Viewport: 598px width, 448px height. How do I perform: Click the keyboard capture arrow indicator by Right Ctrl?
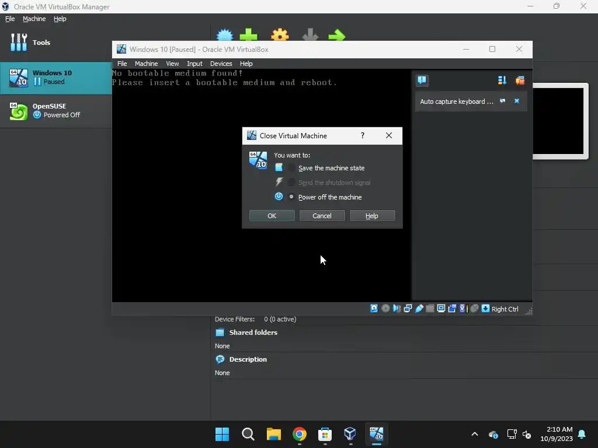click(485, 309)
